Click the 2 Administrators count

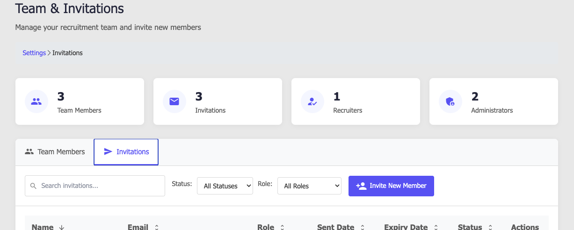(x=475, y=96)
